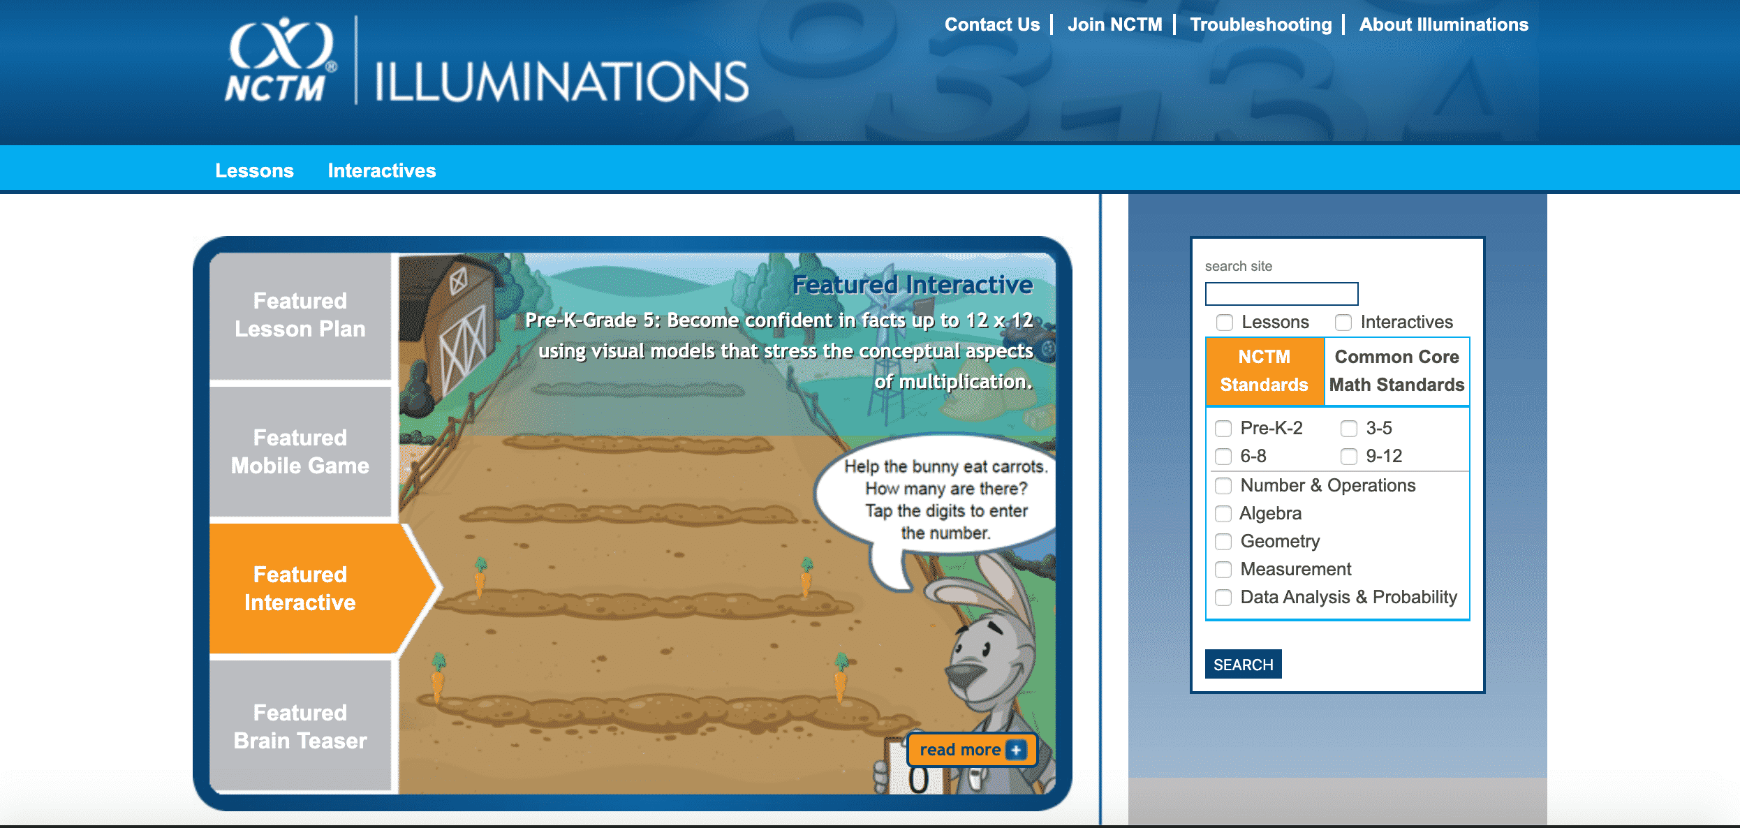The image size is (1740, 828).
Task: Click the featured interactive description text
Action: [779, 350]
